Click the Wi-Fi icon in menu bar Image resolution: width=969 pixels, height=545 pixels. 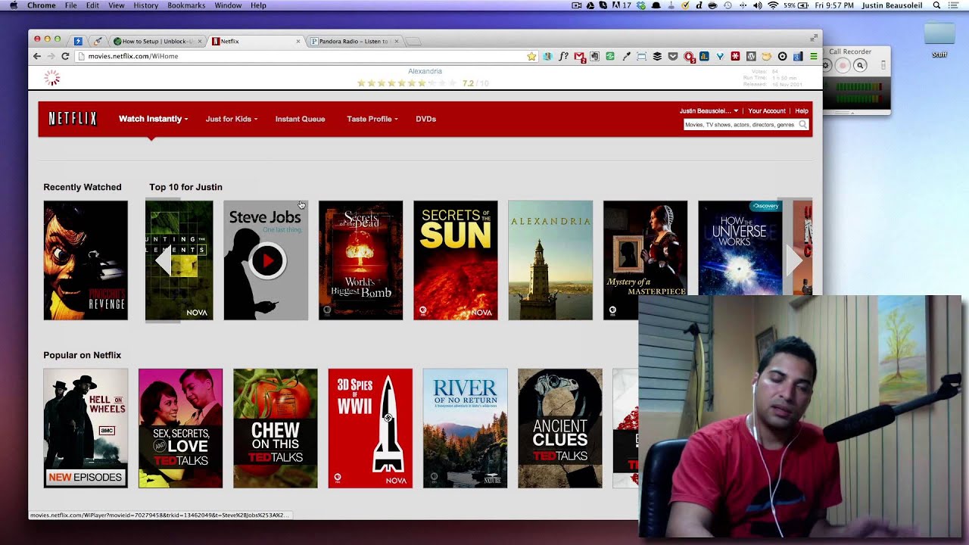pos(773,5)
